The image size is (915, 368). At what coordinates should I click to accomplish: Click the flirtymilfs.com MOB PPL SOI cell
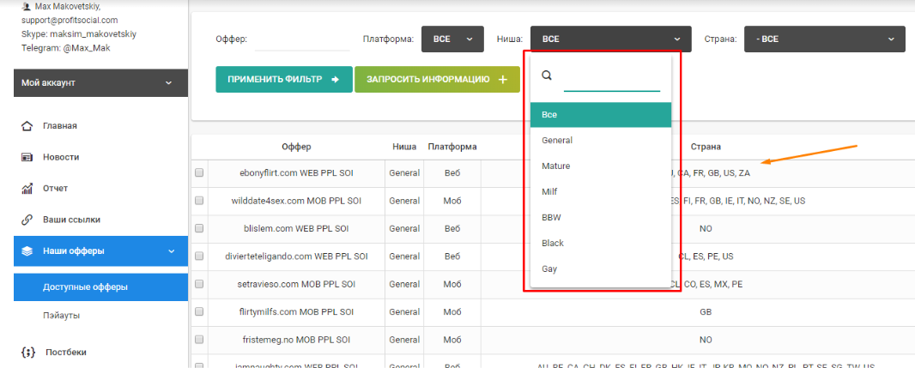296,311
